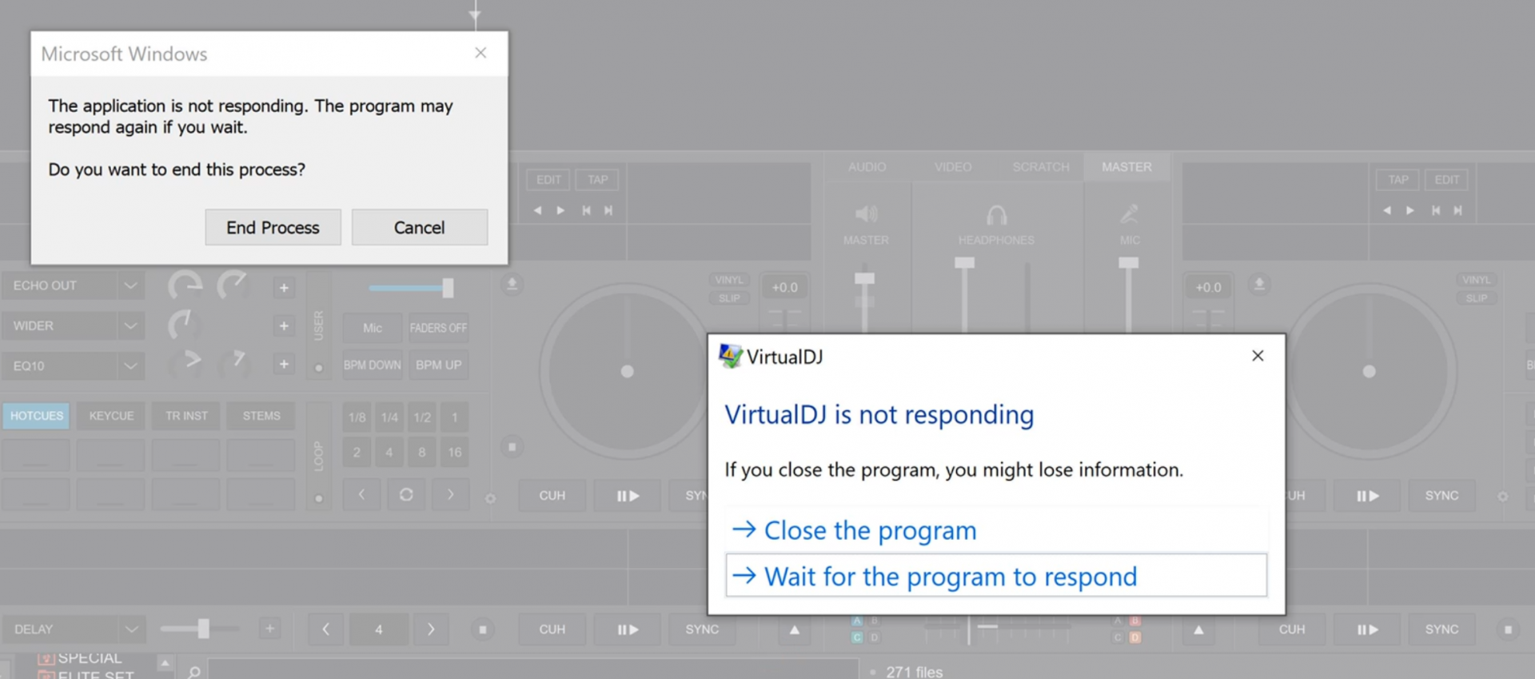This screenshot has width=1535, height=679.
Task: Adjust the HEADPHONES volume fader
Action: pyautogui.click(x=964, y=262)
